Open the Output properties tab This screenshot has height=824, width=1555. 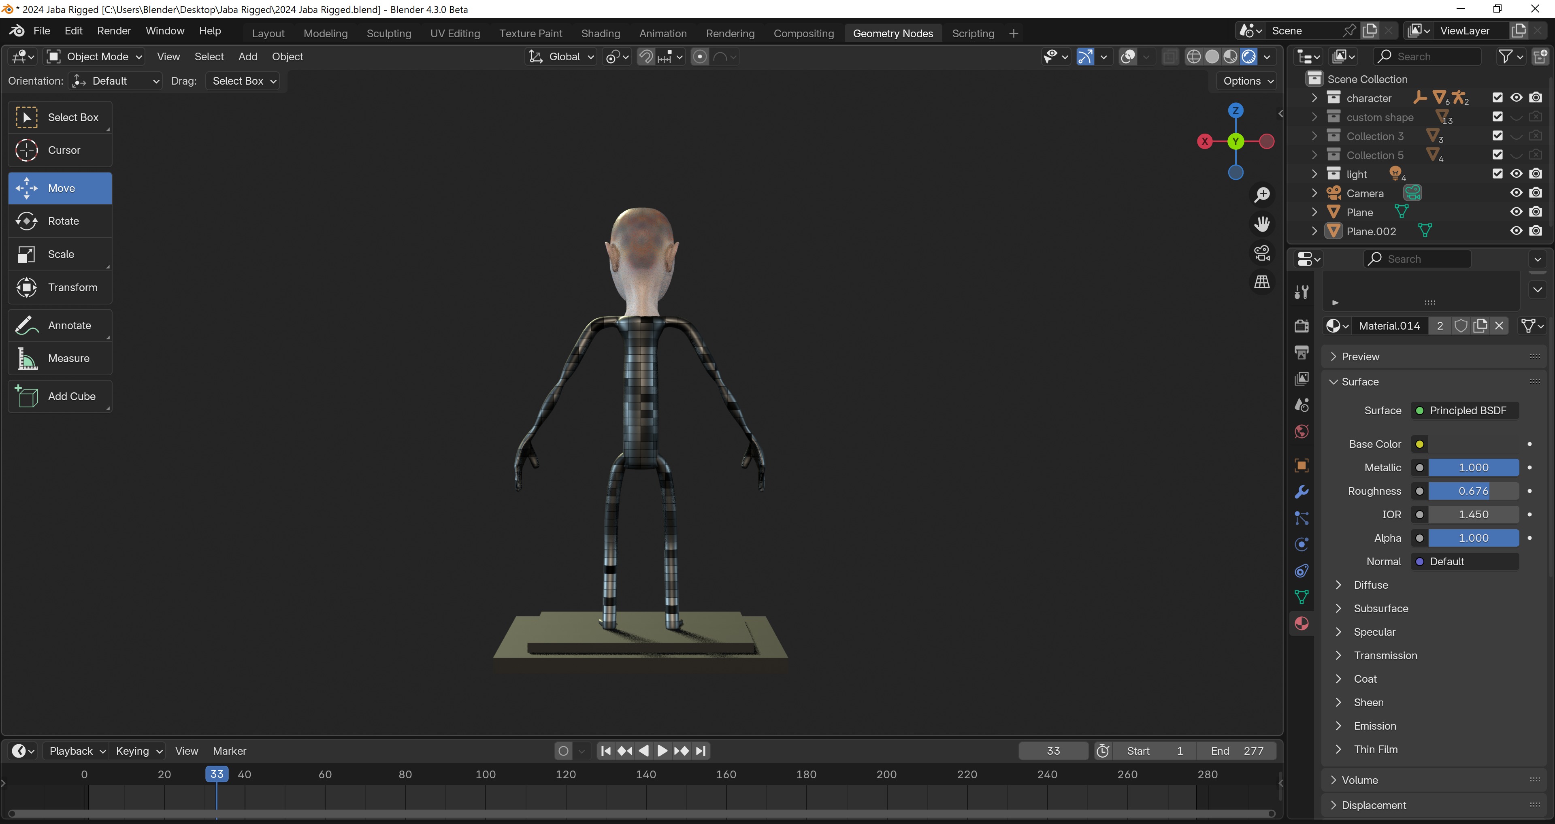pos(1302,353)
